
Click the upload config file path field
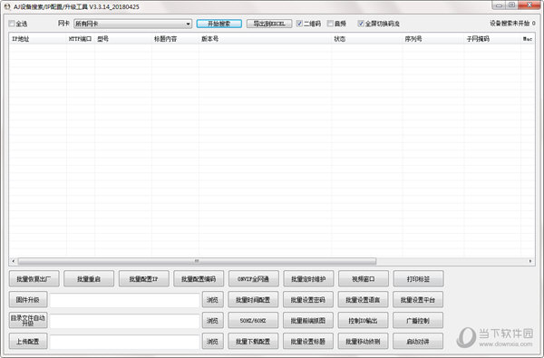pyautogui.click(x=124, y=342)
